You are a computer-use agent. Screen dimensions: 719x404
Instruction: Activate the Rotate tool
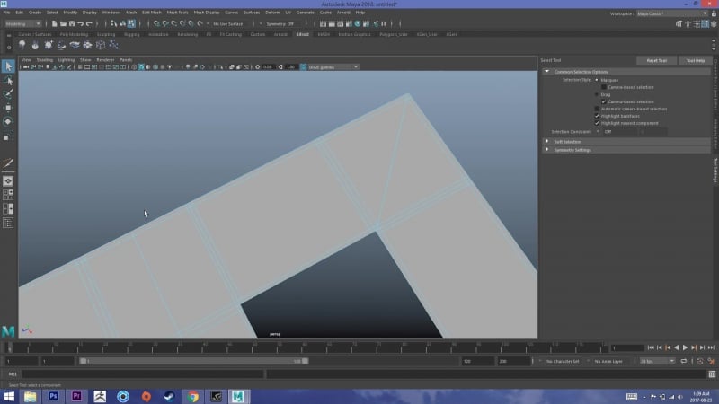click(x=8, y=121)
